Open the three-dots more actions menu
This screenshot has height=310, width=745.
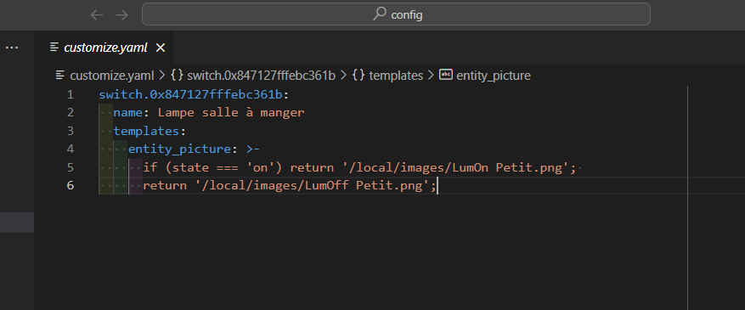11,48
